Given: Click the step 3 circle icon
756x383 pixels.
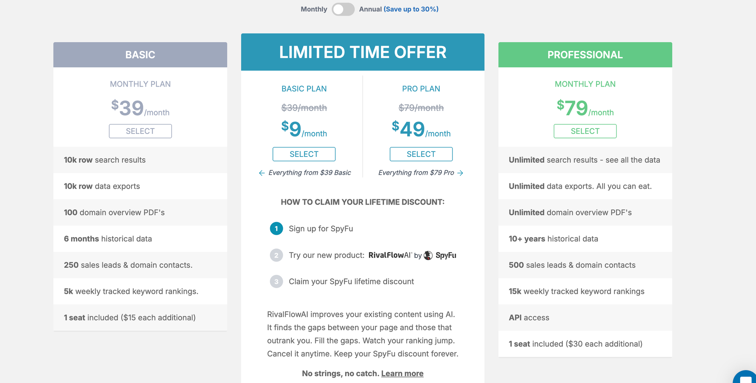Looking at the screenshot, I should coord(276,281).
